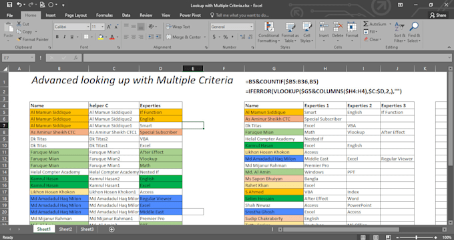Open Find & Select menu
Image resolution: width=454 pixels, height=240 pixels.
(414, 32)
